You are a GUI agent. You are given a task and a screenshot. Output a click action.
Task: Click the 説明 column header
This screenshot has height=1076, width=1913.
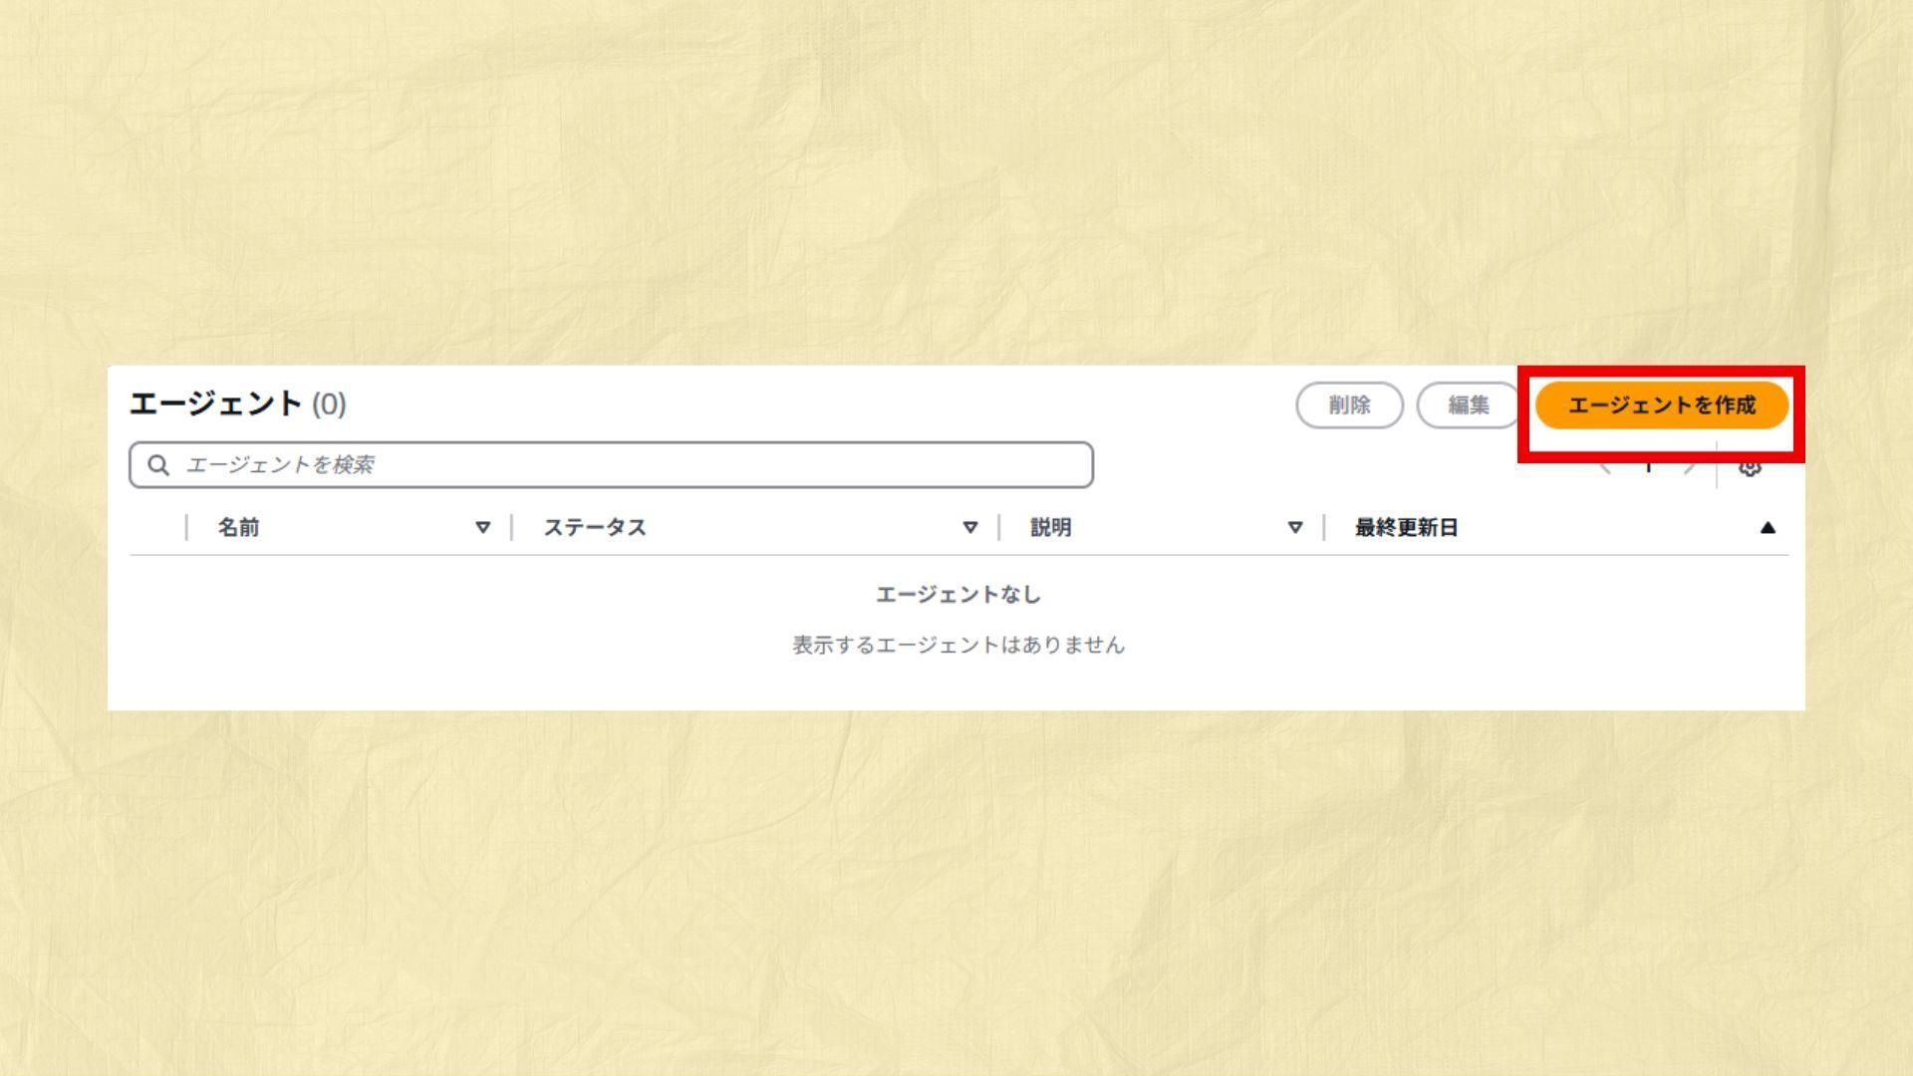coord(1051,528)
